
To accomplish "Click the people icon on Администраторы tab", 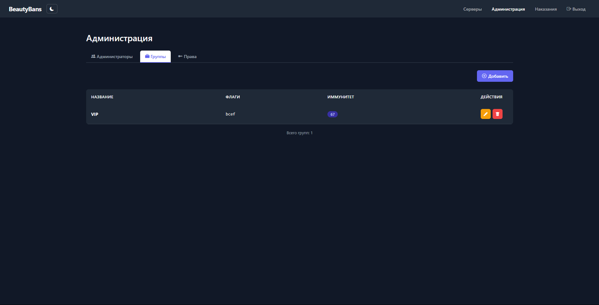I will coord(93,56).
